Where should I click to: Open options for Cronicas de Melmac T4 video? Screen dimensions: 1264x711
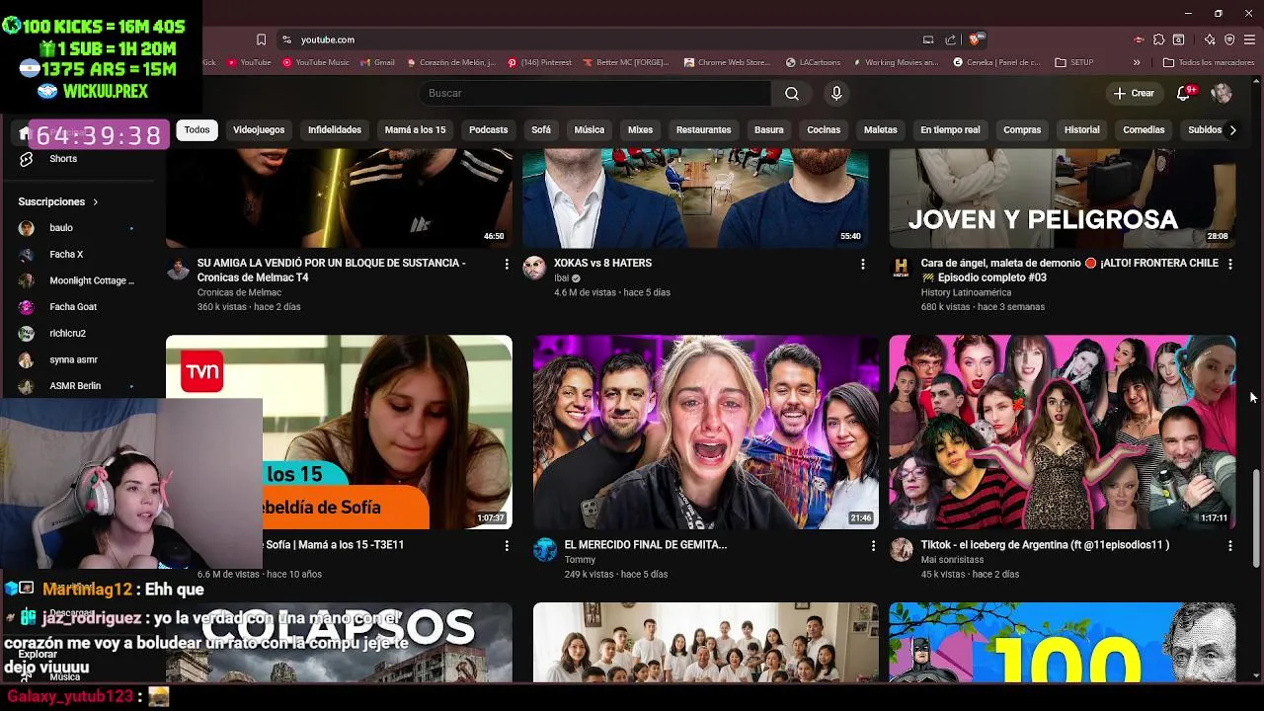pos(507,265)
